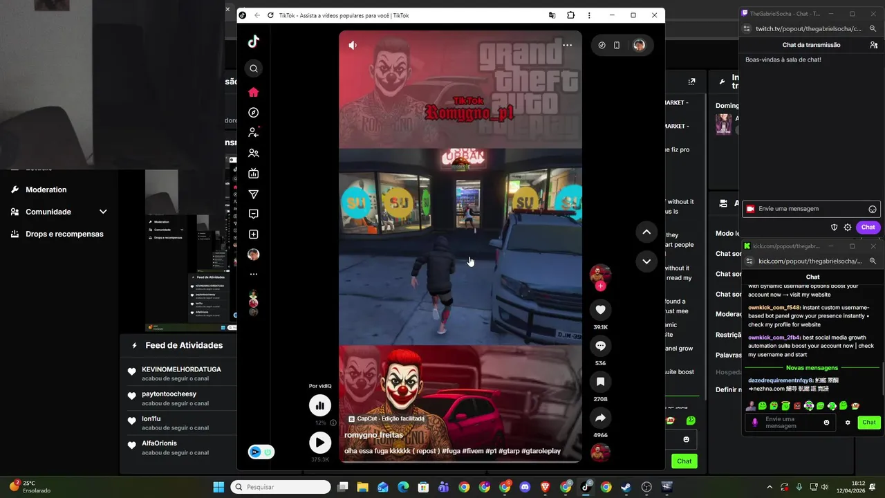This screenshot has height=498, width=885.
Task: Click the Twitch popout address bar URL
Action: [808, 29]
